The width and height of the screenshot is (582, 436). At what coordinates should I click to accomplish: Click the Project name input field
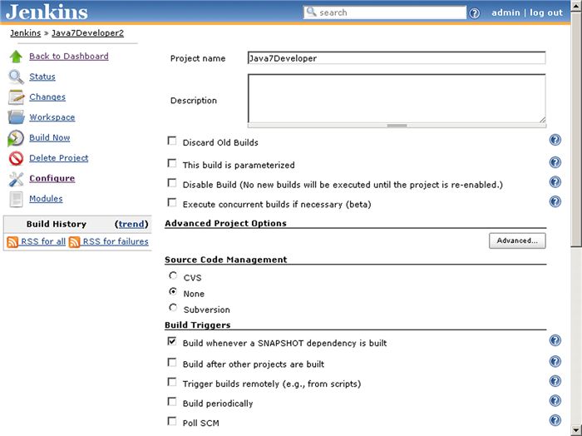click(396, 58)
